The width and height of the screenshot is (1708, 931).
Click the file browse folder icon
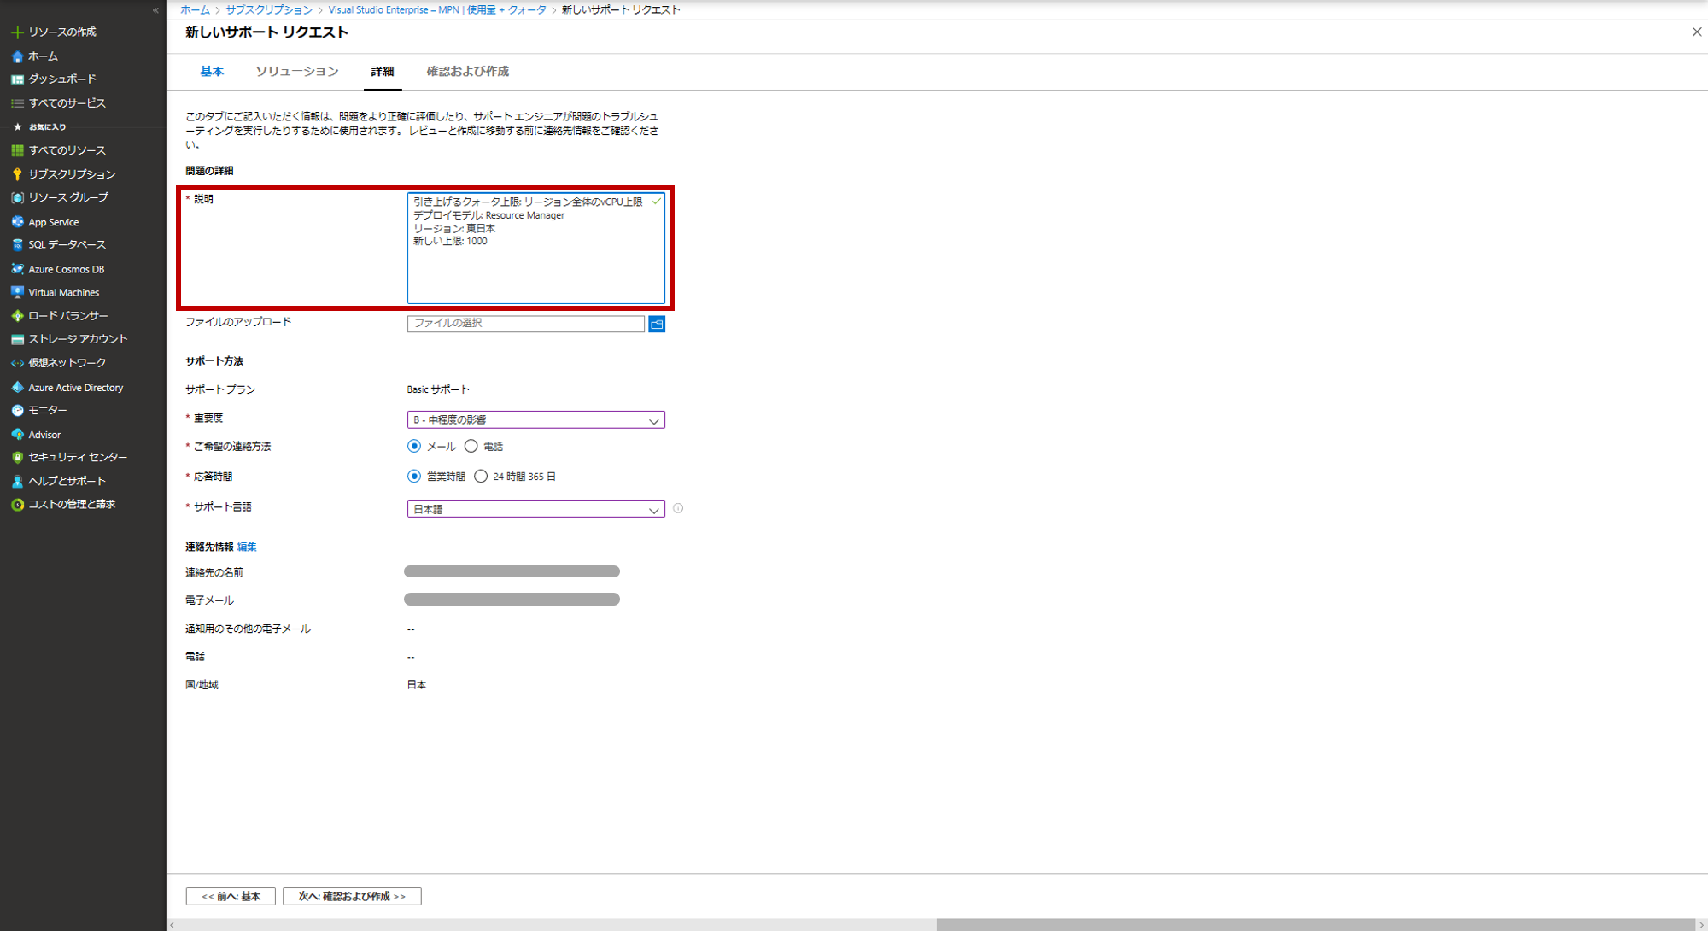[657, 324]
